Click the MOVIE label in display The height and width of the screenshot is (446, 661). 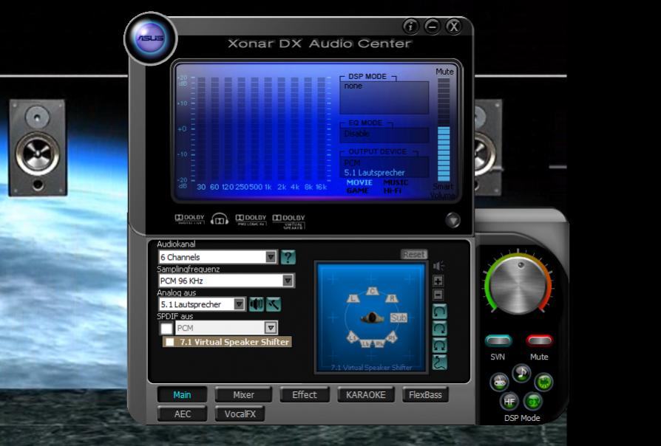pos(359,182)
